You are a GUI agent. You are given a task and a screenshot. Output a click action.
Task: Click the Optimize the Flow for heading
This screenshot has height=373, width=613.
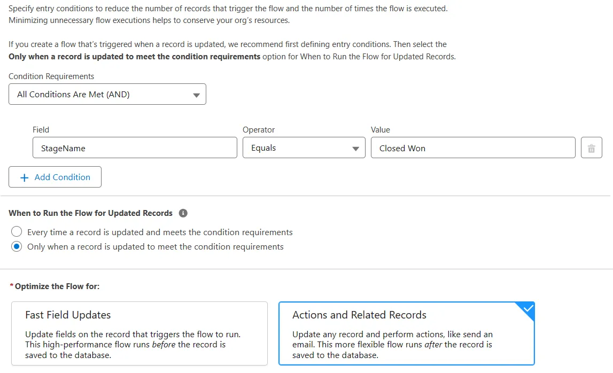[57, 286]
